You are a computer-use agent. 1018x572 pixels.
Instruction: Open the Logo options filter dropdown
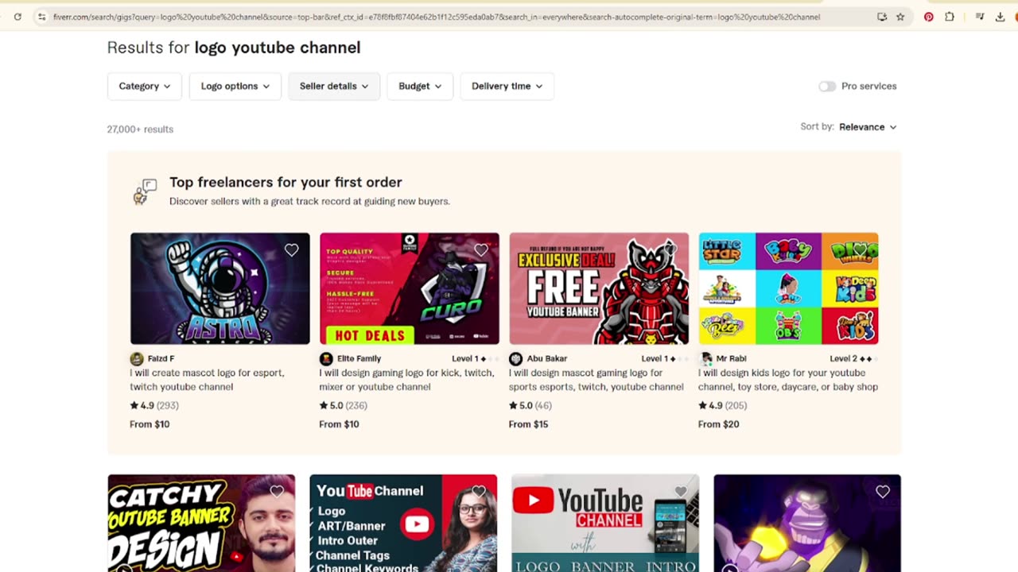tap(235, 86)
